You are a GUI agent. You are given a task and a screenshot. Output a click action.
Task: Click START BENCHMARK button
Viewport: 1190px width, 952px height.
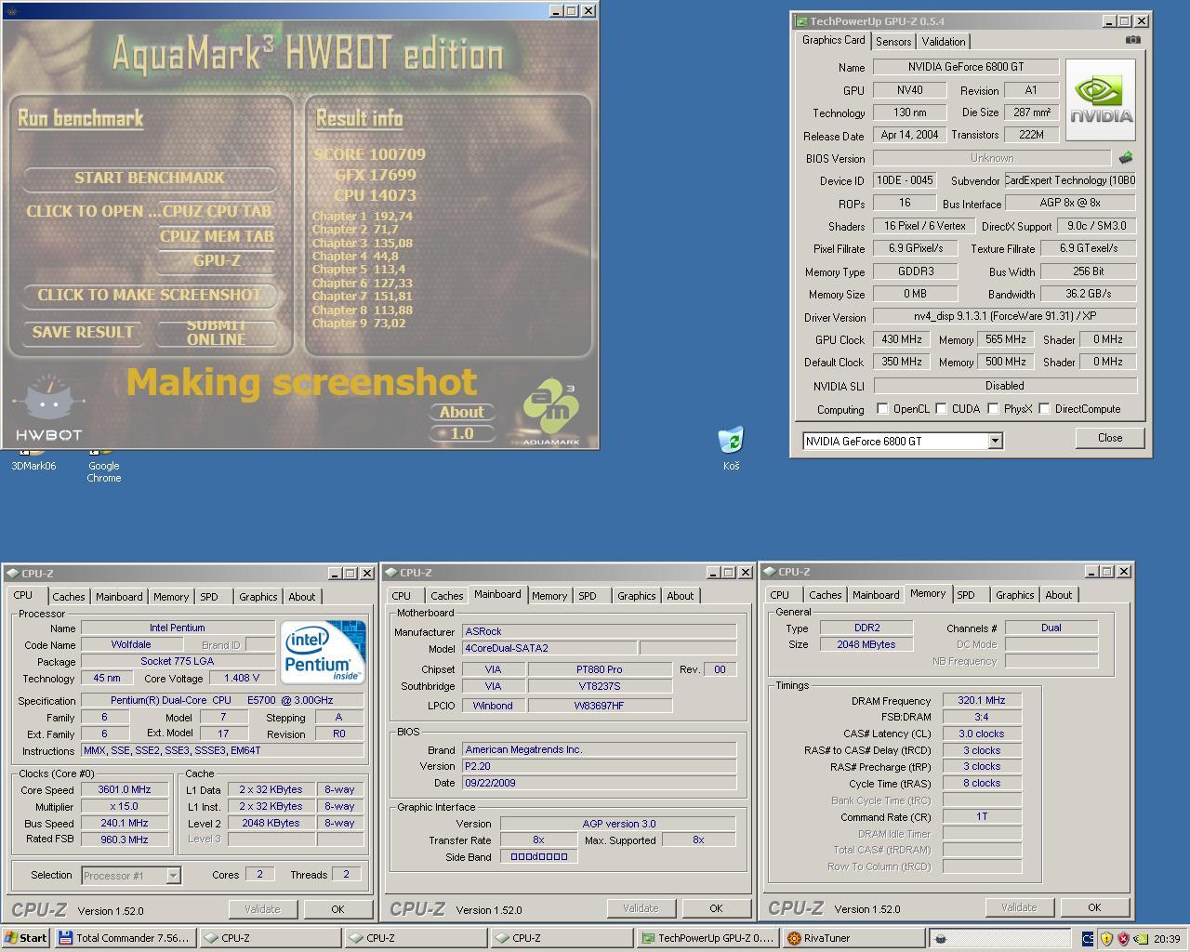coord(150,178)
